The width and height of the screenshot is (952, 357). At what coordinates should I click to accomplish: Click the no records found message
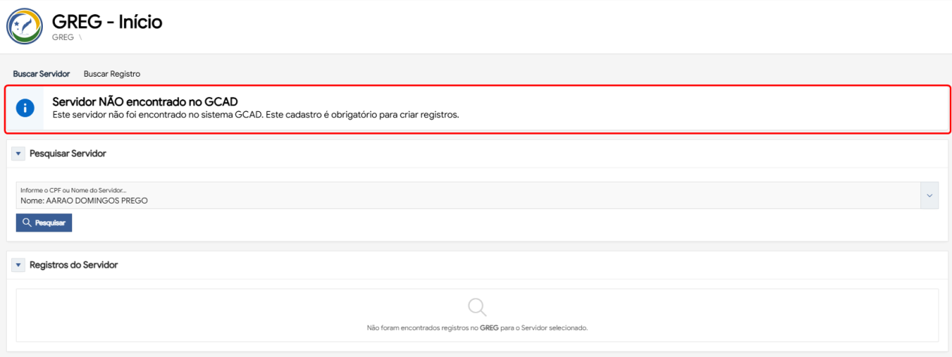click(x=477, y=328)
